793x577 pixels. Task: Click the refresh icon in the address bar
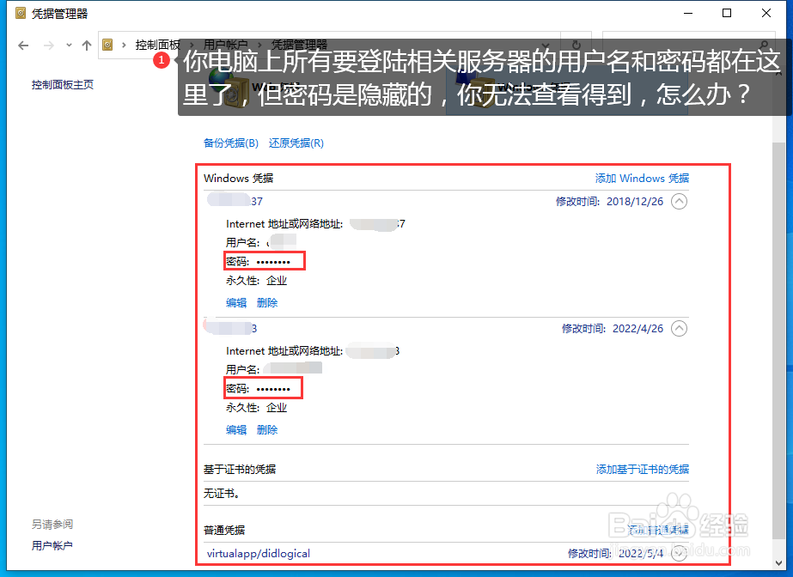pos(574,45)
